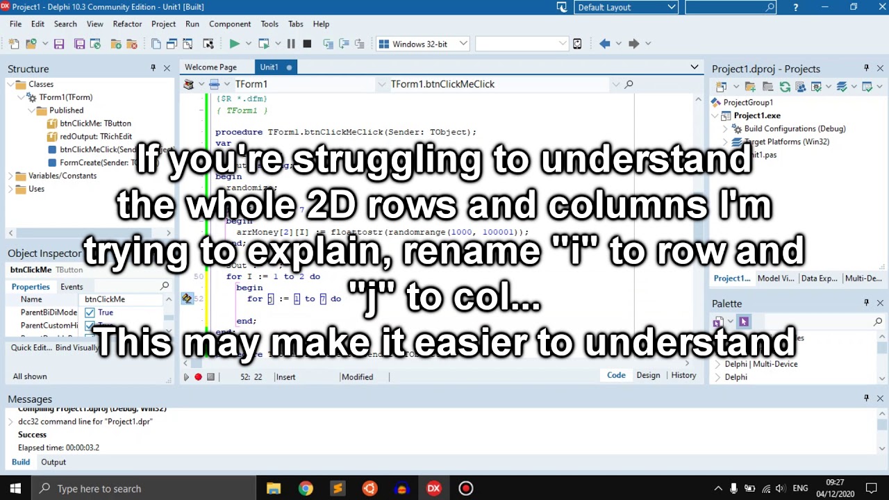Open Chrome from the taskbar
889x500 pixels.
point(306,488)
